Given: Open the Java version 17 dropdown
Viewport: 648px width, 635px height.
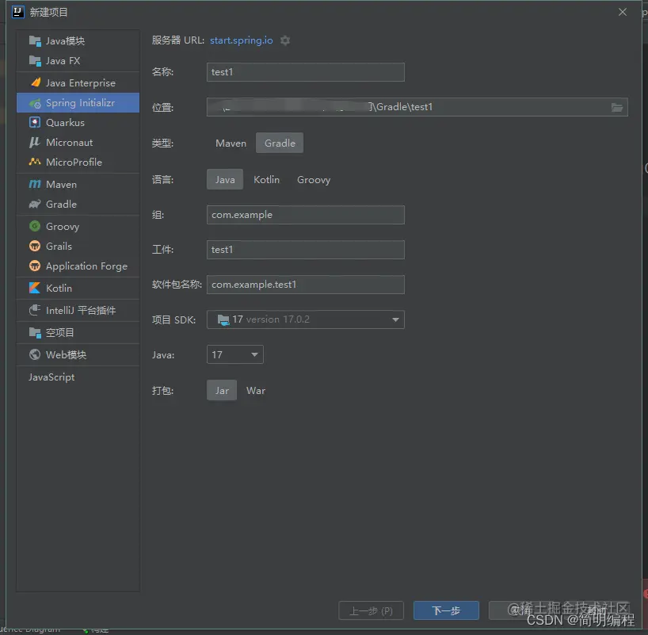Looking at the screenshot, I should (235, 354).
